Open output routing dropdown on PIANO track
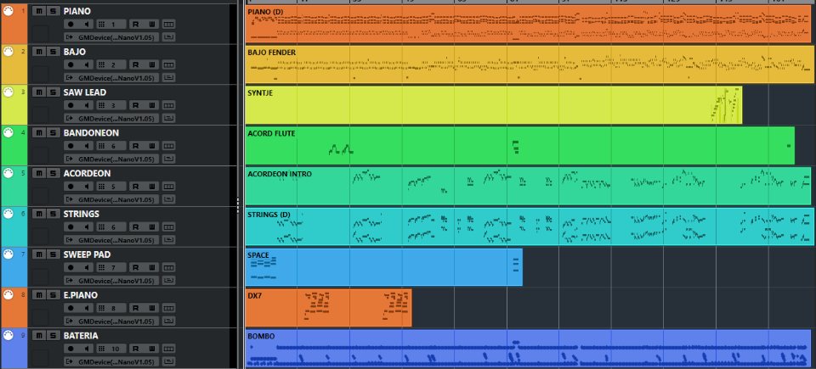The height and width of the screenshot is (369, 816). 111,37
